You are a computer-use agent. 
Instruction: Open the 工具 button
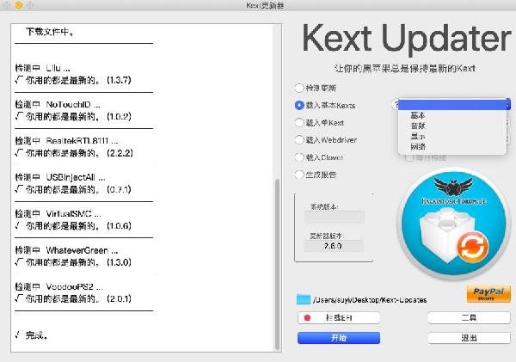click(469, 318)
